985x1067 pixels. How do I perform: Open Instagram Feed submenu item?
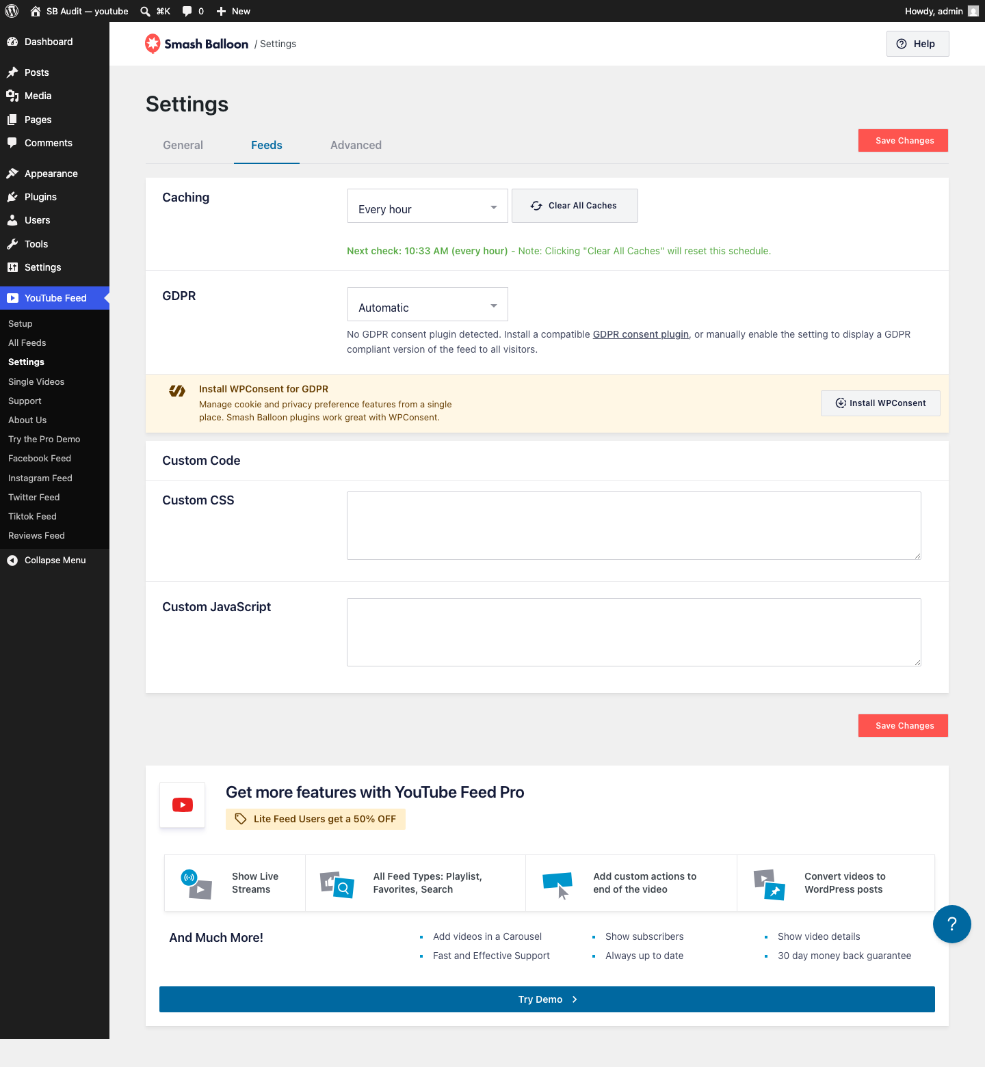[x=40, y=478]
